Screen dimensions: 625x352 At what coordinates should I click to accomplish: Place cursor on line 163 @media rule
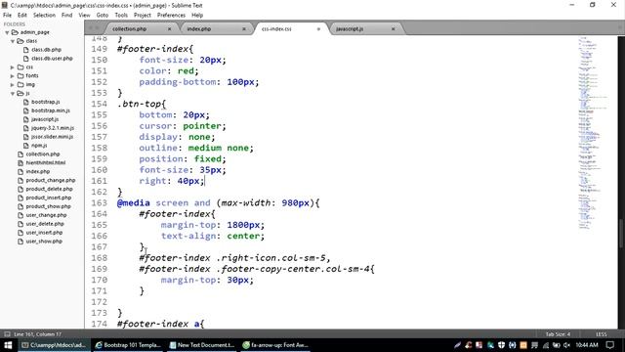pyautogui.click(x=219, y=202)
